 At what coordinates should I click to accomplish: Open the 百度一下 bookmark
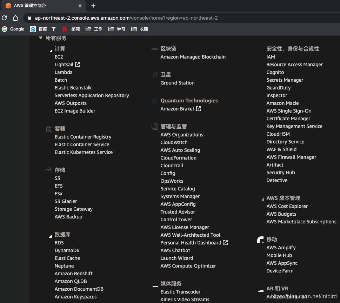43,29
